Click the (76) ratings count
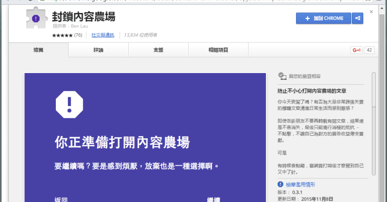 78,35
